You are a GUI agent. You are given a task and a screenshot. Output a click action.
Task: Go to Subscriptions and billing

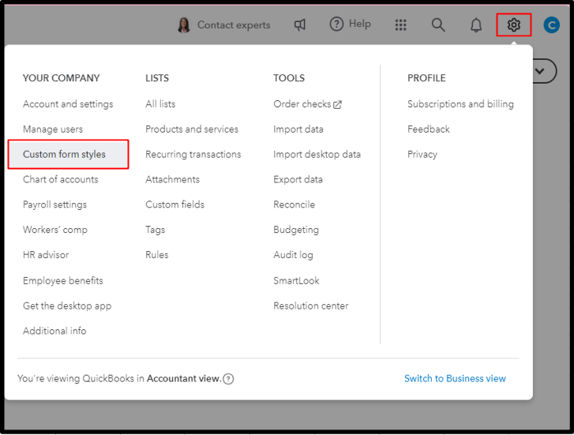[460, 103]
